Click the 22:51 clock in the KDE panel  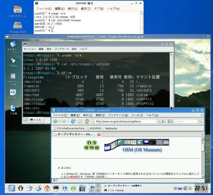201,188
